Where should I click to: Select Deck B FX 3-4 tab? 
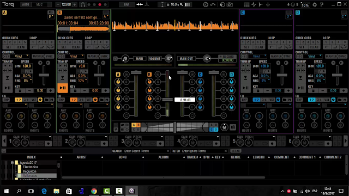81,100
